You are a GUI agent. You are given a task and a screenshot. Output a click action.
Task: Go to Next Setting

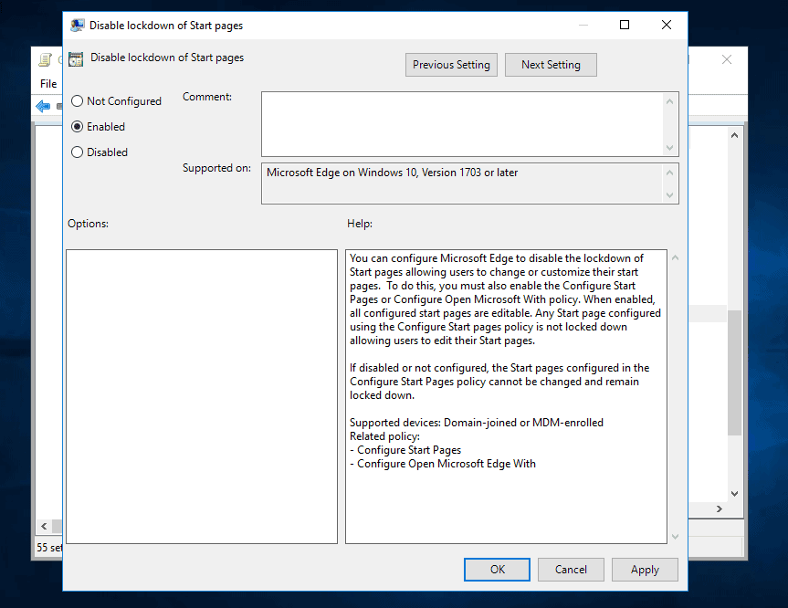click(x=551, y=65)
